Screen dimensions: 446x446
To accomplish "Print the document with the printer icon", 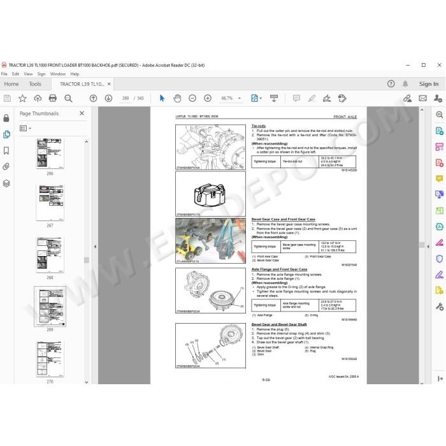I will (x=53, y=98).
